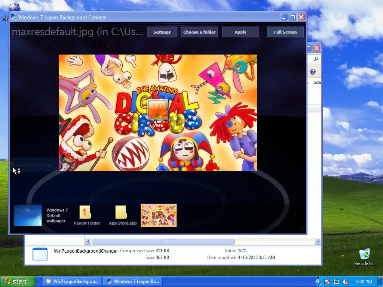Click the muted volume tray icon
Image resolution: width=383 pixels, height=287 pixels.
coord(345,282)
